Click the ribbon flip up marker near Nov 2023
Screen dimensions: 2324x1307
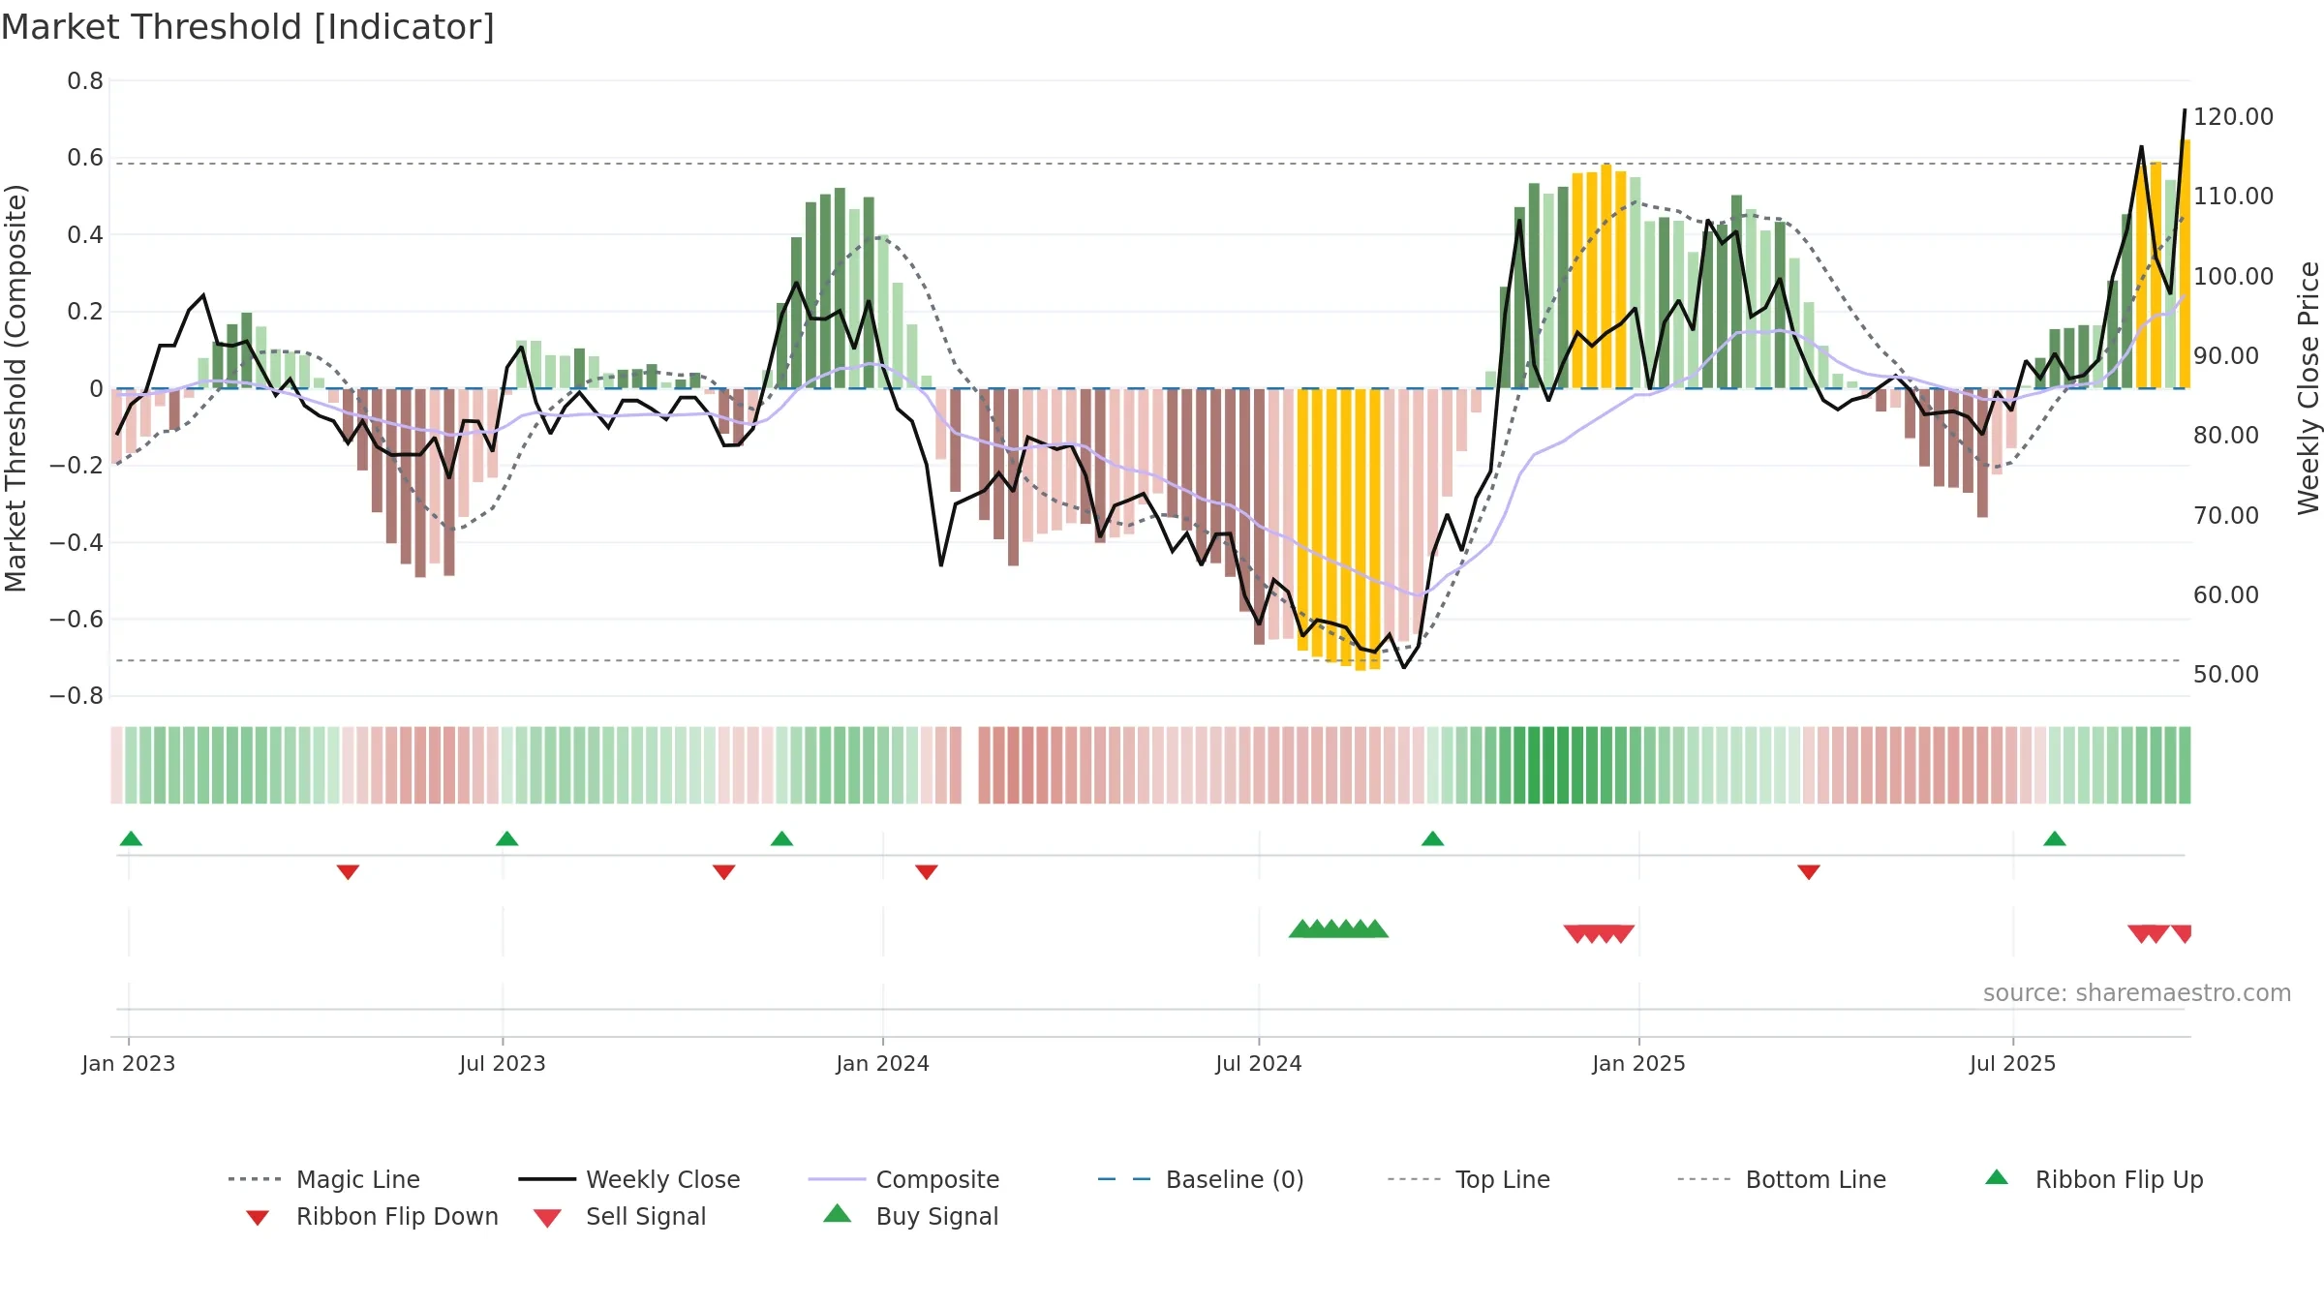781,838
